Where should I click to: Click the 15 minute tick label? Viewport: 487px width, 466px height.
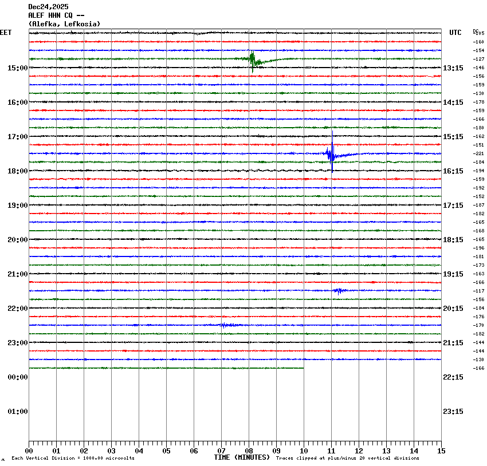click(x=441, y=451)
